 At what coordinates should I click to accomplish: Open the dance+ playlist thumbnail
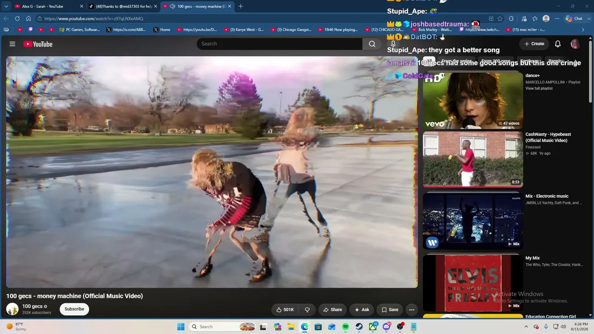[473, 100]
